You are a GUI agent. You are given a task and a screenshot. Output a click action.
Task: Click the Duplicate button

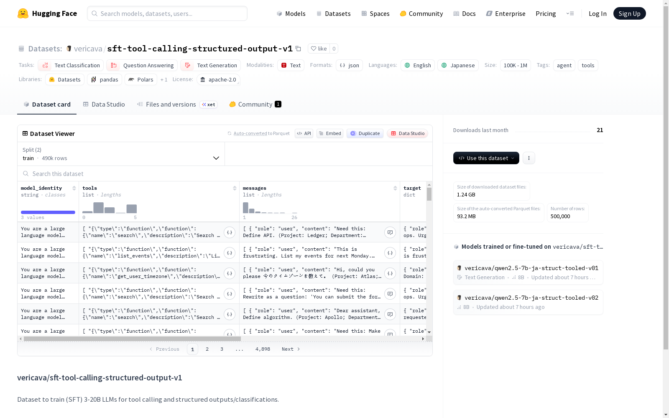[365, 133]
